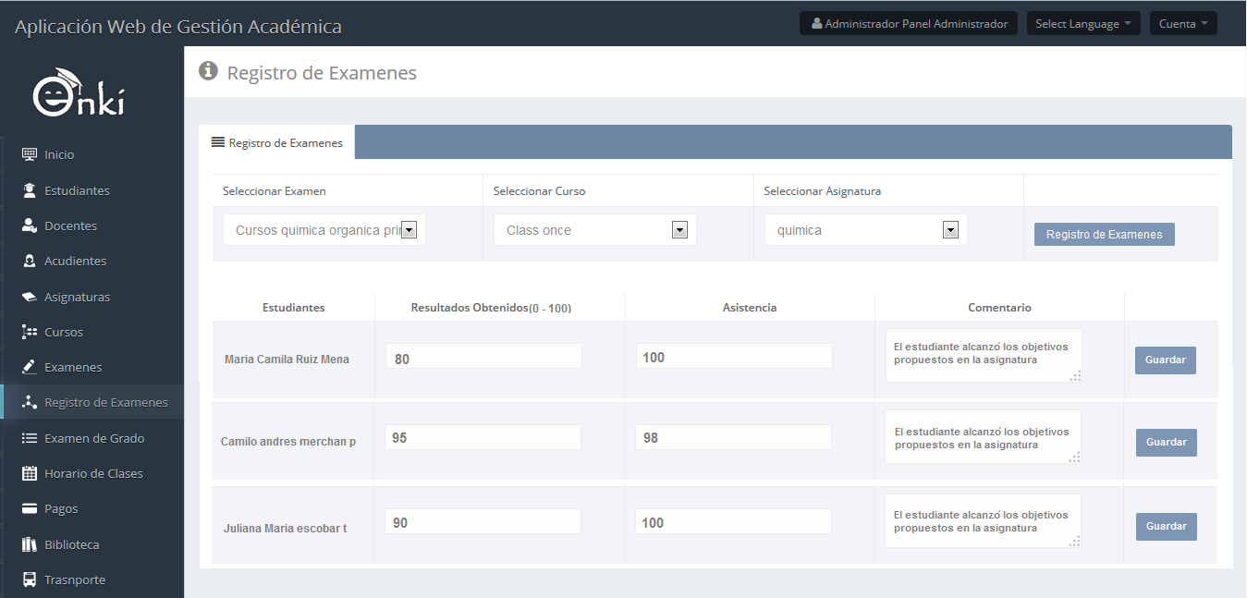Click score field for Camilo andres merchan

click(483, 438)
